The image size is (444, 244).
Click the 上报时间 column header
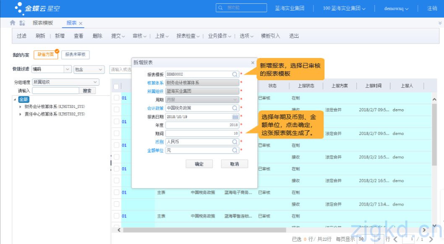(x=373, y=86)
